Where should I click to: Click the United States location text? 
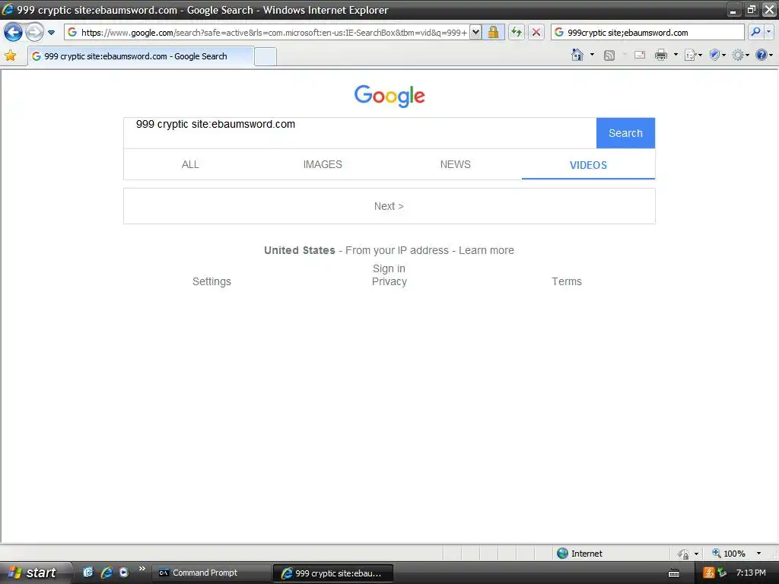[300, 250]
